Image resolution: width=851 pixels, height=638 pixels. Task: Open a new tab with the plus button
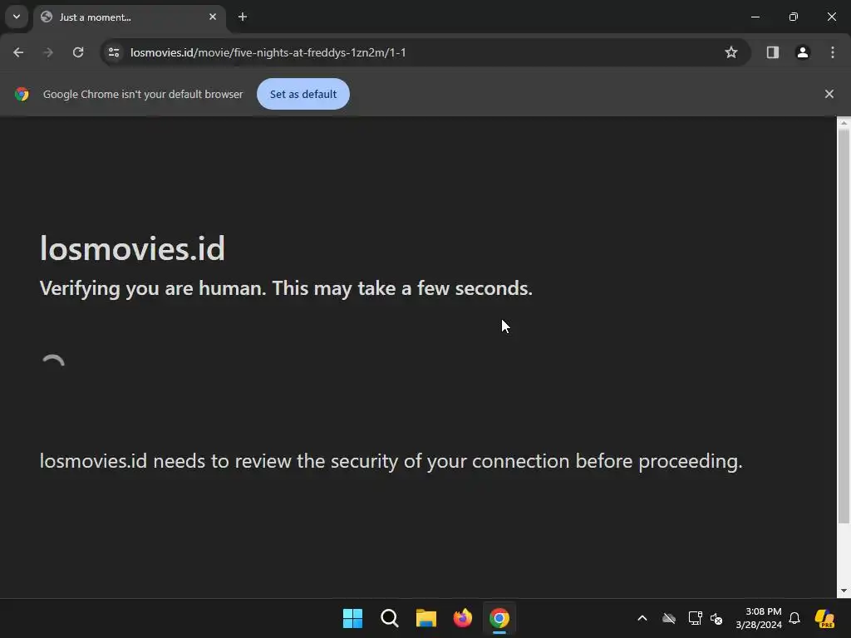(x=243, y=17)
